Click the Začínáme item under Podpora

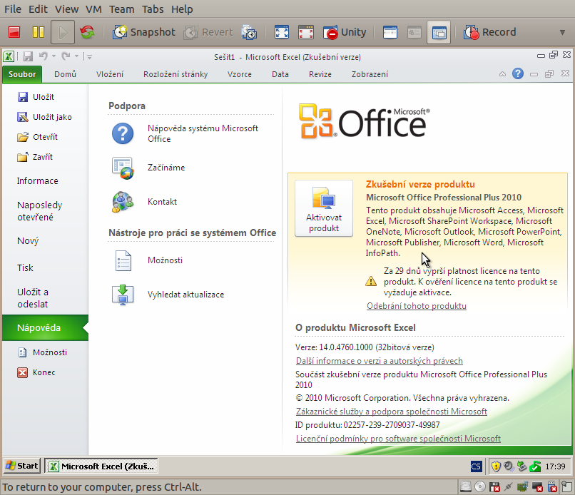148,168
